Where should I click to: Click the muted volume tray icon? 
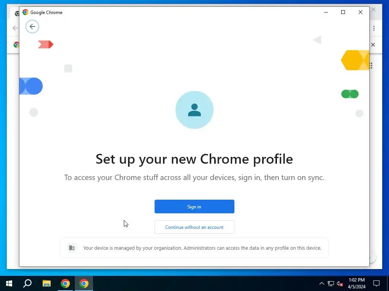point(340,283)
